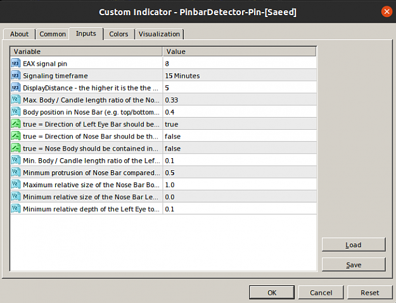Click the double icon beside Max. Body / Candle length
The image size is (396, 303).
pos(15,99)
